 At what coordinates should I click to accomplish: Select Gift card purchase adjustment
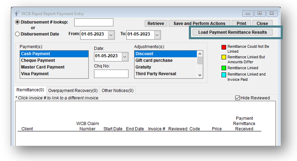coord(166,60)
